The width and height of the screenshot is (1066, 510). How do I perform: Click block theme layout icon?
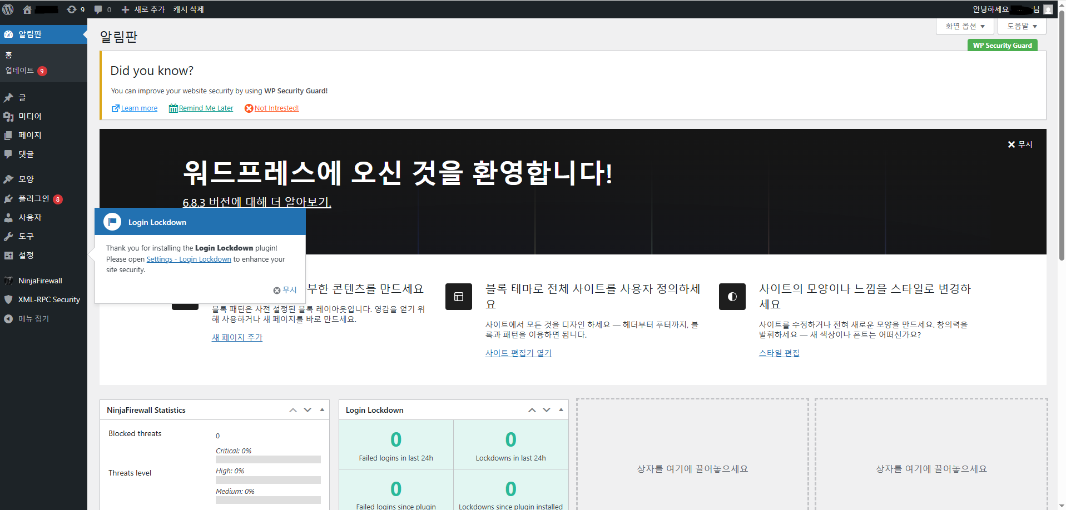(x=459, y=297)
